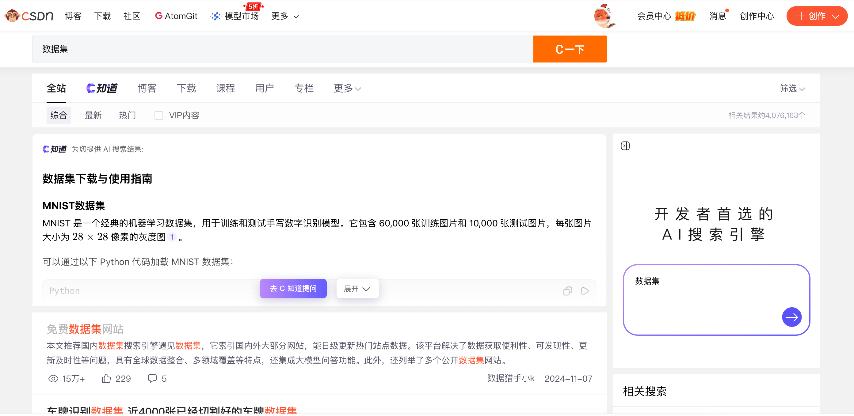
Task: Click the 数据集下载与使用指南 heading
Action: (97, 179)
